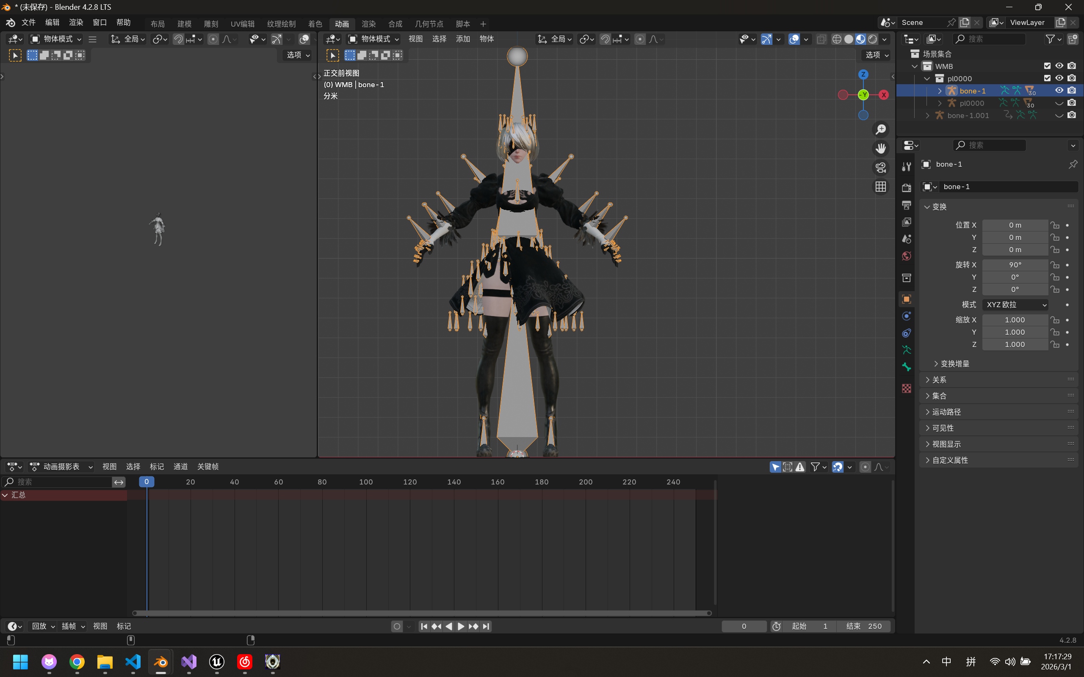Click the Scale X value field
The height and width of the screenshot is (677, 1084).
point(1015,320)
